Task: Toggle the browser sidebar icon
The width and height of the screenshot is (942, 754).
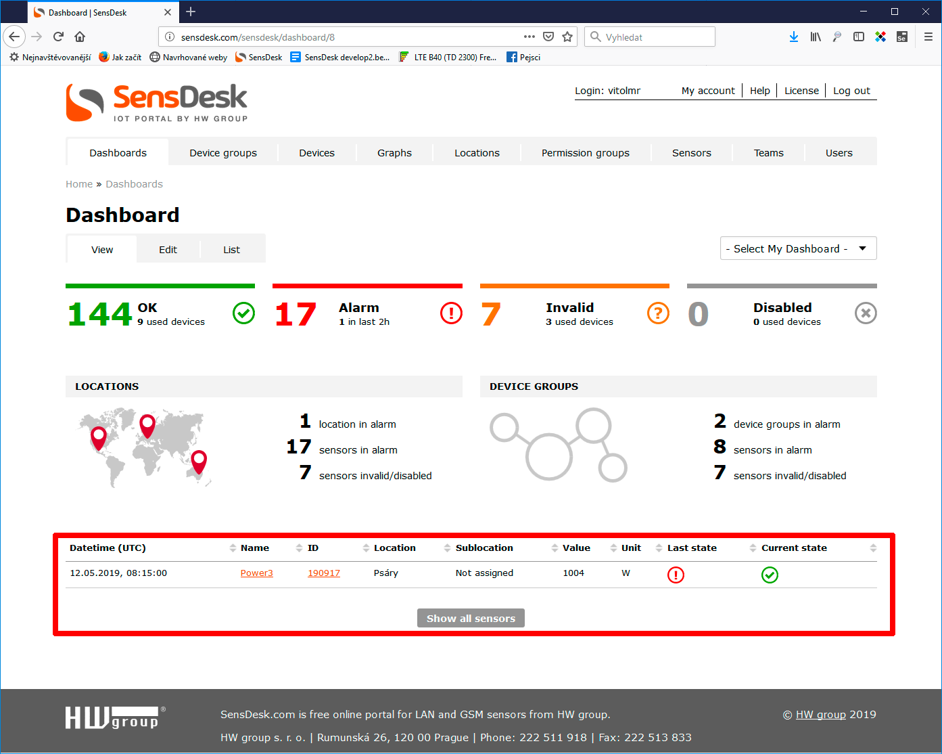Action: 859,37
